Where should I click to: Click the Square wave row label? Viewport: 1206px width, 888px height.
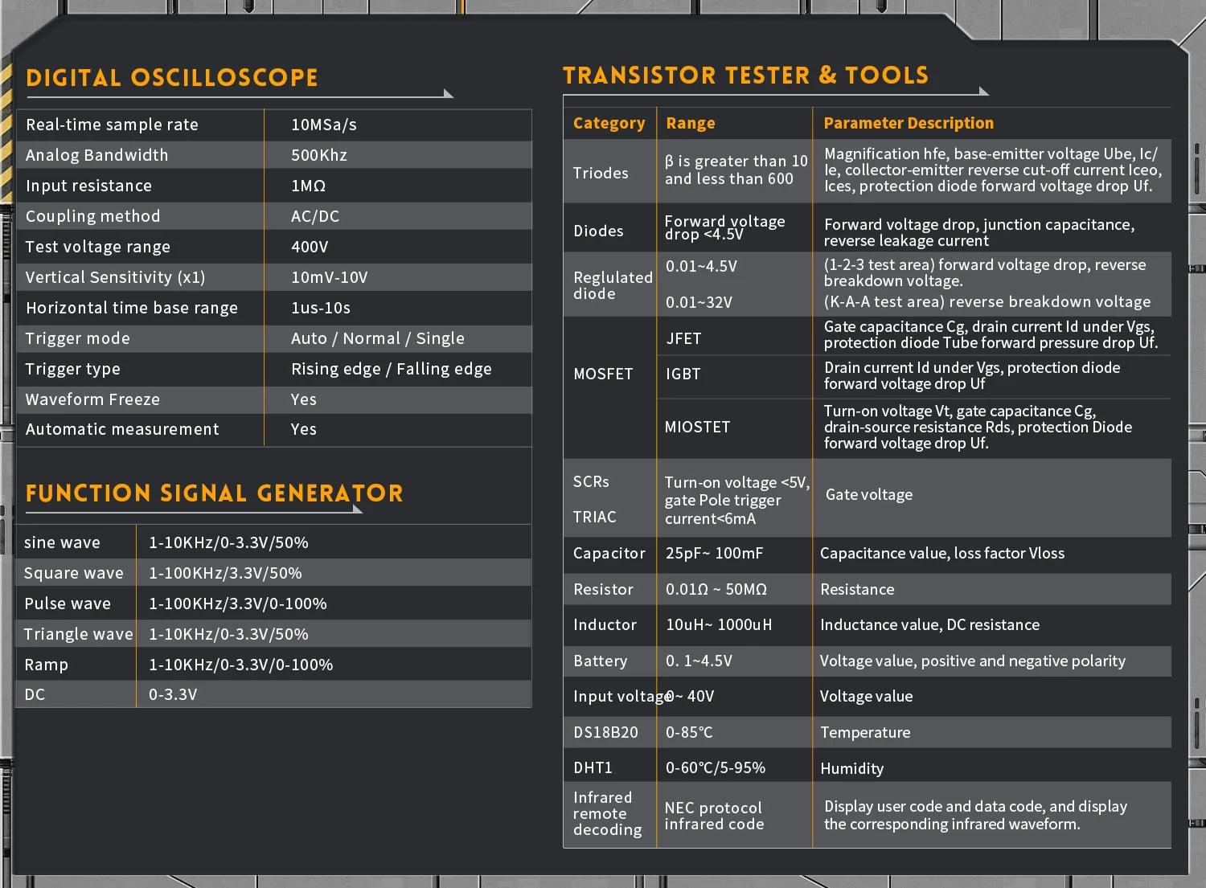(x=74, y=573)
